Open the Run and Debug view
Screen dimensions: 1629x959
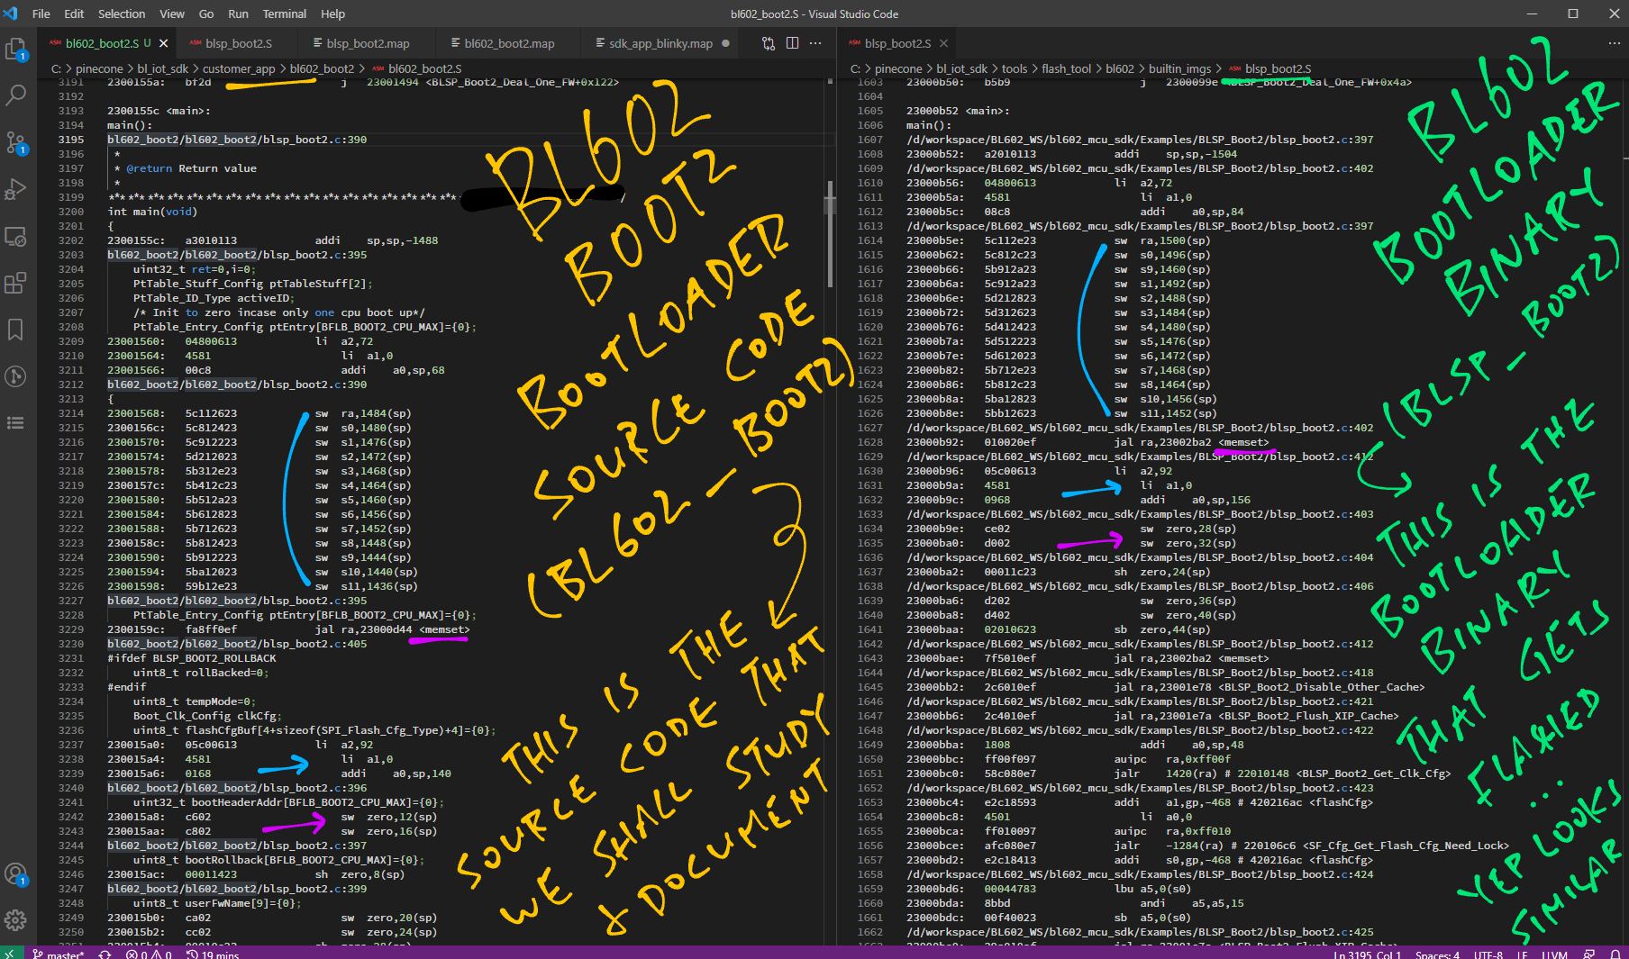15,189
